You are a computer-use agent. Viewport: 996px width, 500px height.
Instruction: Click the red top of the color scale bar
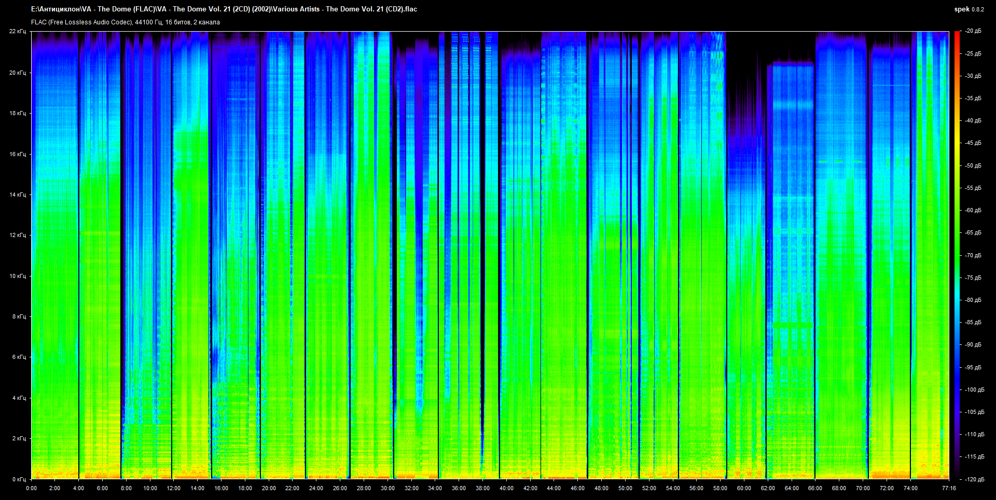(957, 35)
